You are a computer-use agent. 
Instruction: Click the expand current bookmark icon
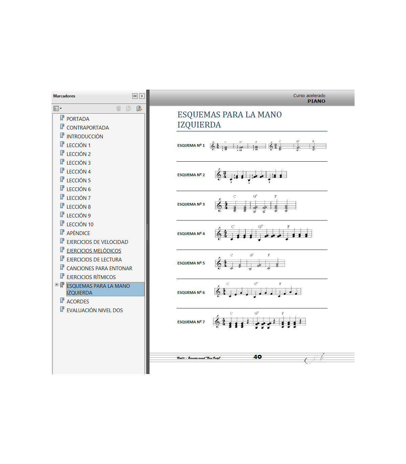139,109
